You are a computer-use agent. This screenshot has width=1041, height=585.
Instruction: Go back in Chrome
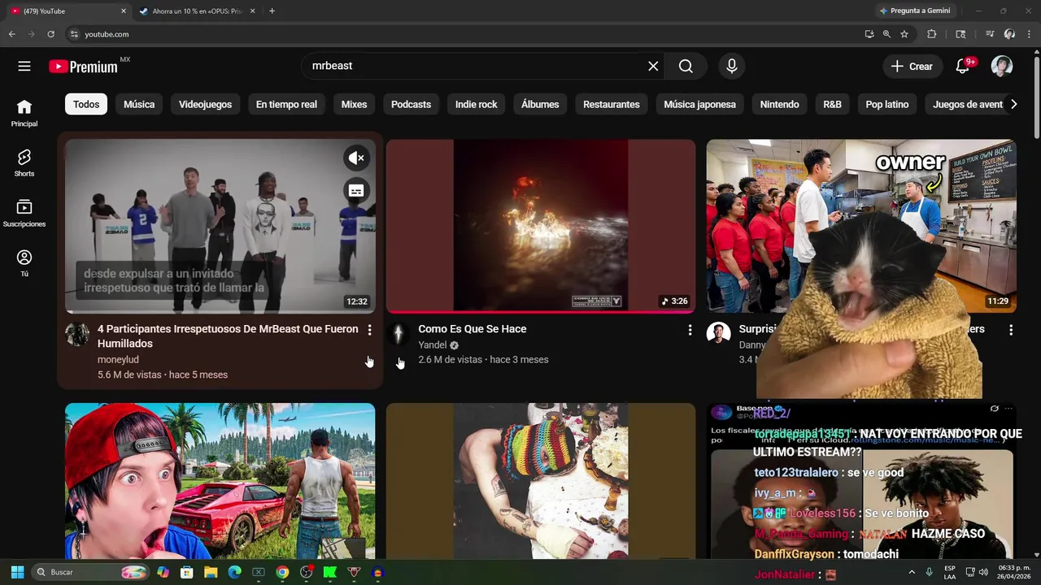click(11, 34)
